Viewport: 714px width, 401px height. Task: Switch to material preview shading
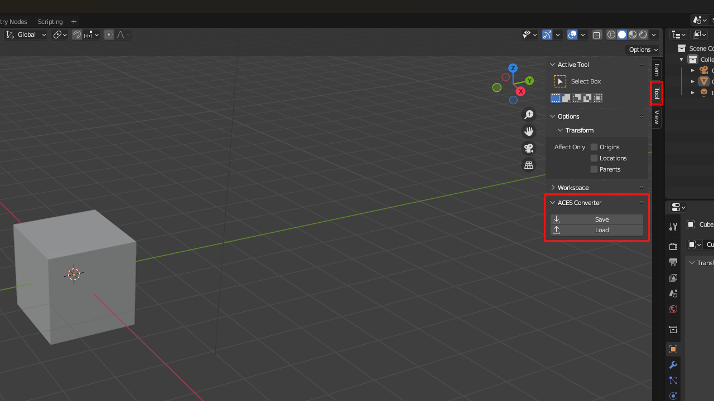pyautogui.click(x=633, y=35)
